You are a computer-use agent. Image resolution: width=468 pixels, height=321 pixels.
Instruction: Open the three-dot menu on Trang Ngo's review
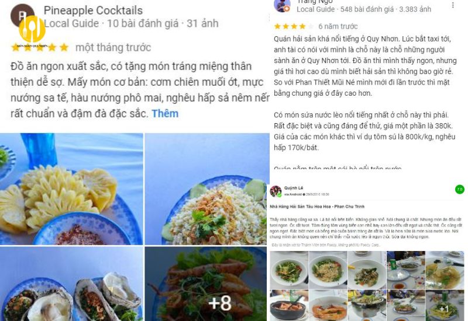click(453, 5)
